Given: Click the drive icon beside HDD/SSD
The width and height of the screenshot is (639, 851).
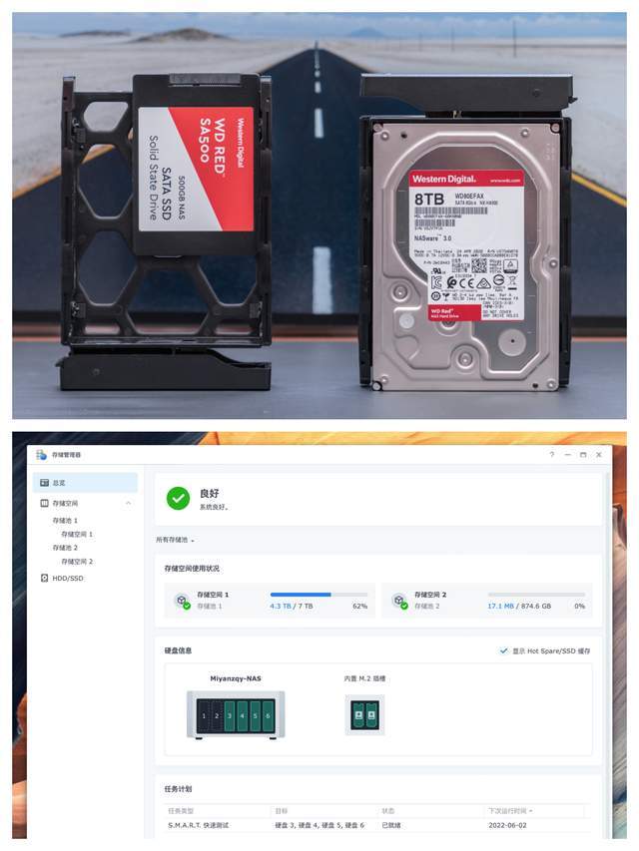Looking at the screenshot, I should (45, 578).
